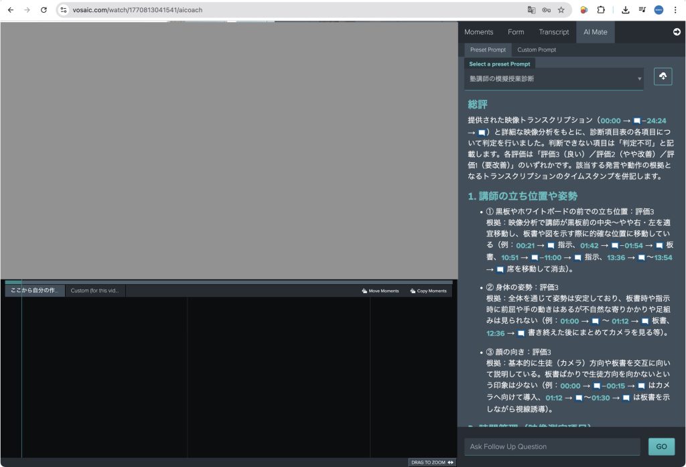Click the cloud download icon beside preset dropdown
This screenshot has height=467, width=686.
(663, 76)
